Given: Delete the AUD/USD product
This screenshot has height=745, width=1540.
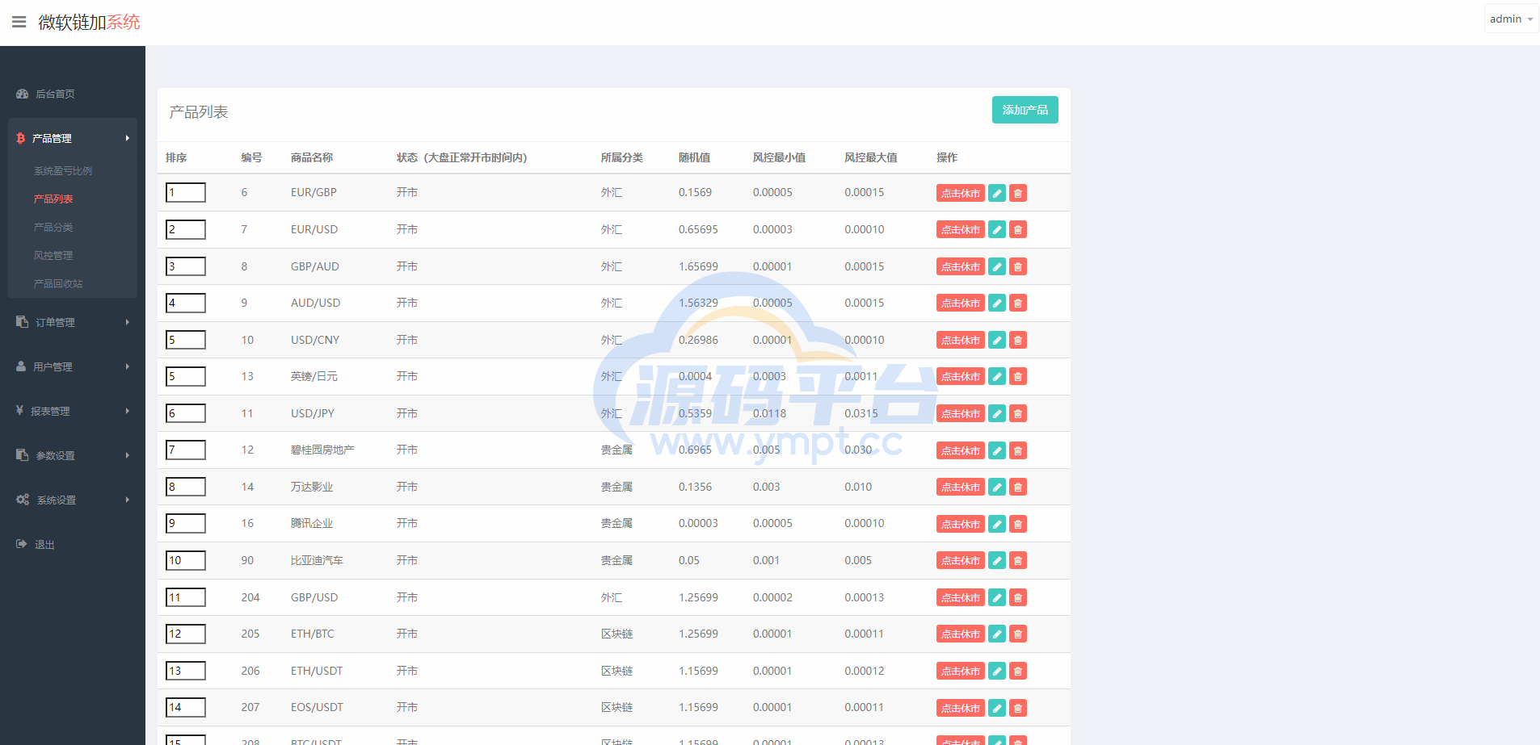Looking at the screenshot, I should pyautogui.click(x=1018, y=303).
